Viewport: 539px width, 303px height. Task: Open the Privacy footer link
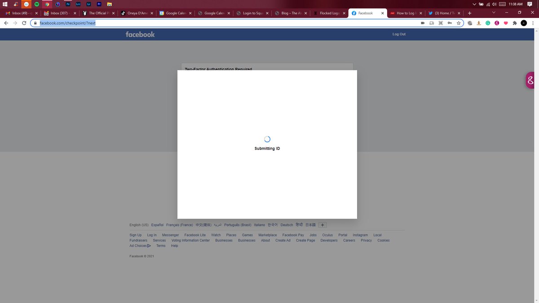[366, 241]
